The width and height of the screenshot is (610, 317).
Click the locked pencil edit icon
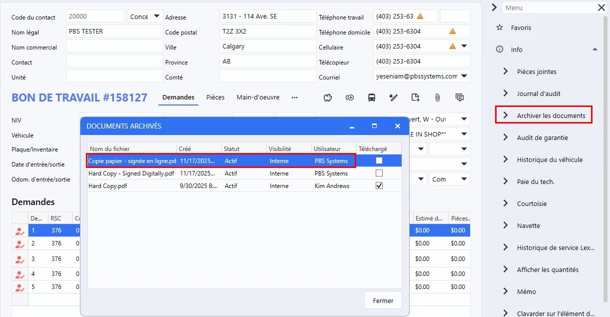coord(394,97)
